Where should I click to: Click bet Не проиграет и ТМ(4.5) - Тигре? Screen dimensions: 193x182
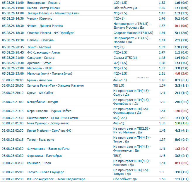click(x=132, y=140)
